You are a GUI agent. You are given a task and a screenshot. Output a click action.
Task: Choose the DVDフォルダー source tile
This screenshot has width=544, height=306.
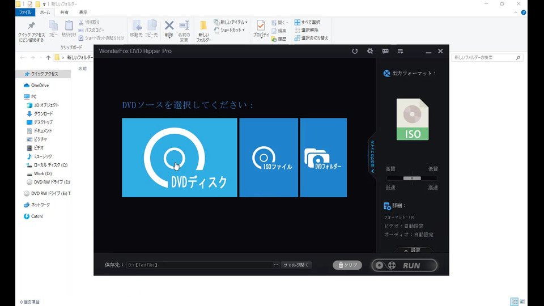pyautogui.click(x=324, y=158)
